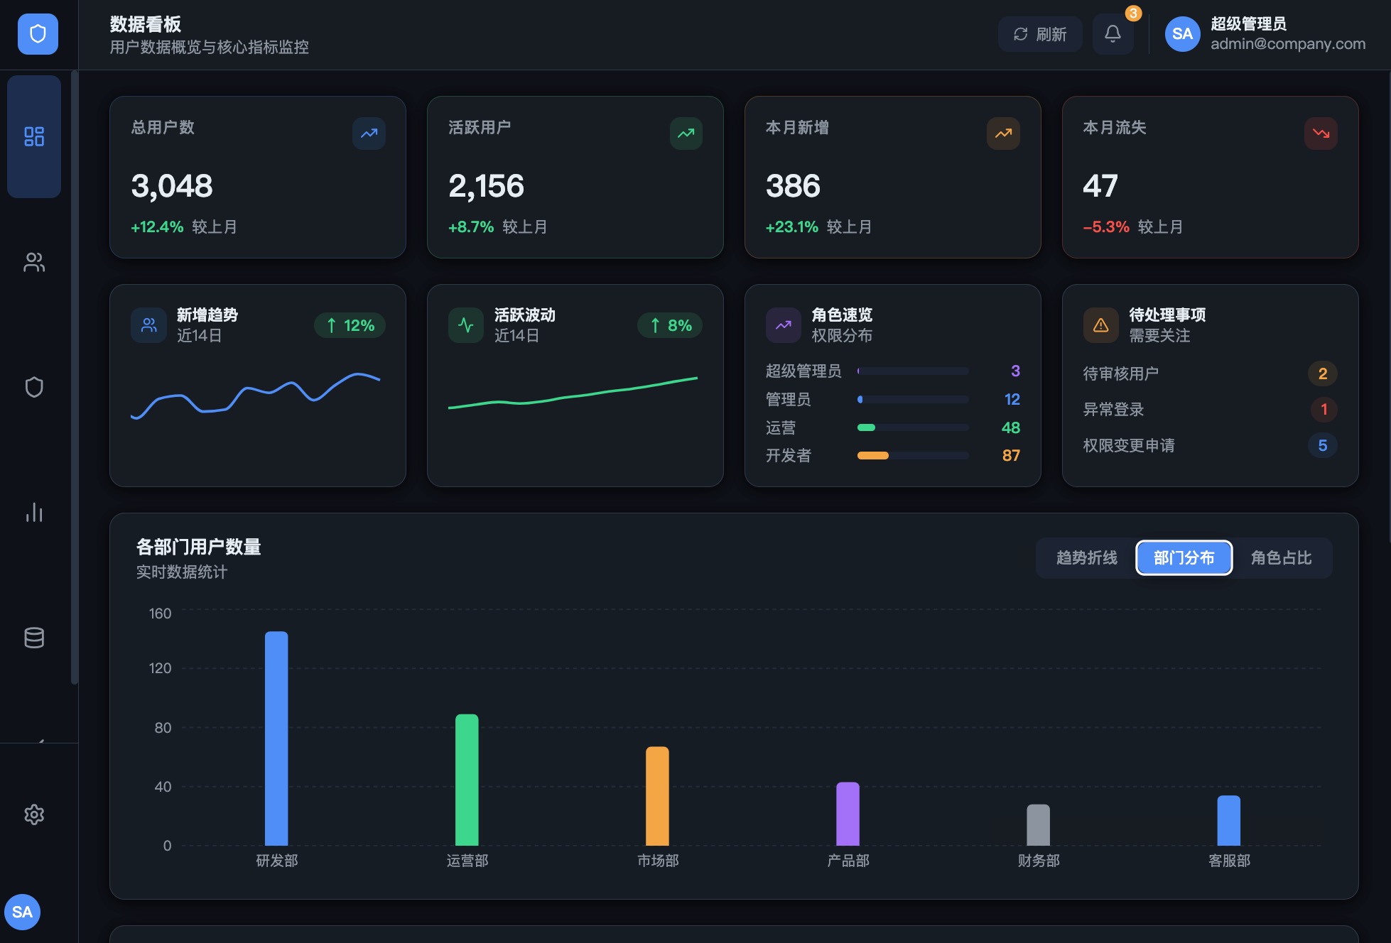Click the 8% badge on 活跃波动 card

670,326
